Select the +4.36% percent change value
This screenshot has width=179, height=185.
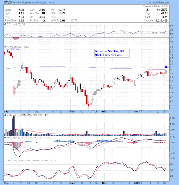[x=162, y=10]
